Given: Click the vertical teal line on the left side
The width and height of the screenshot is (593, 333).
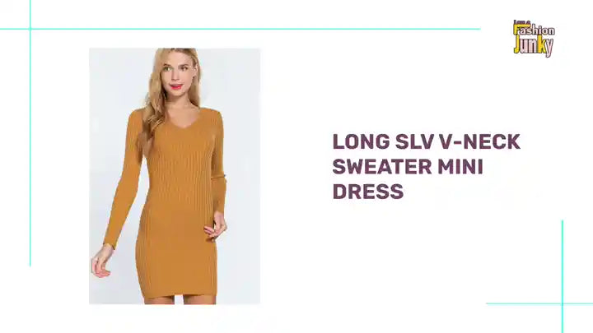Looking at the screenshot, I should click(x=30, y=133).
